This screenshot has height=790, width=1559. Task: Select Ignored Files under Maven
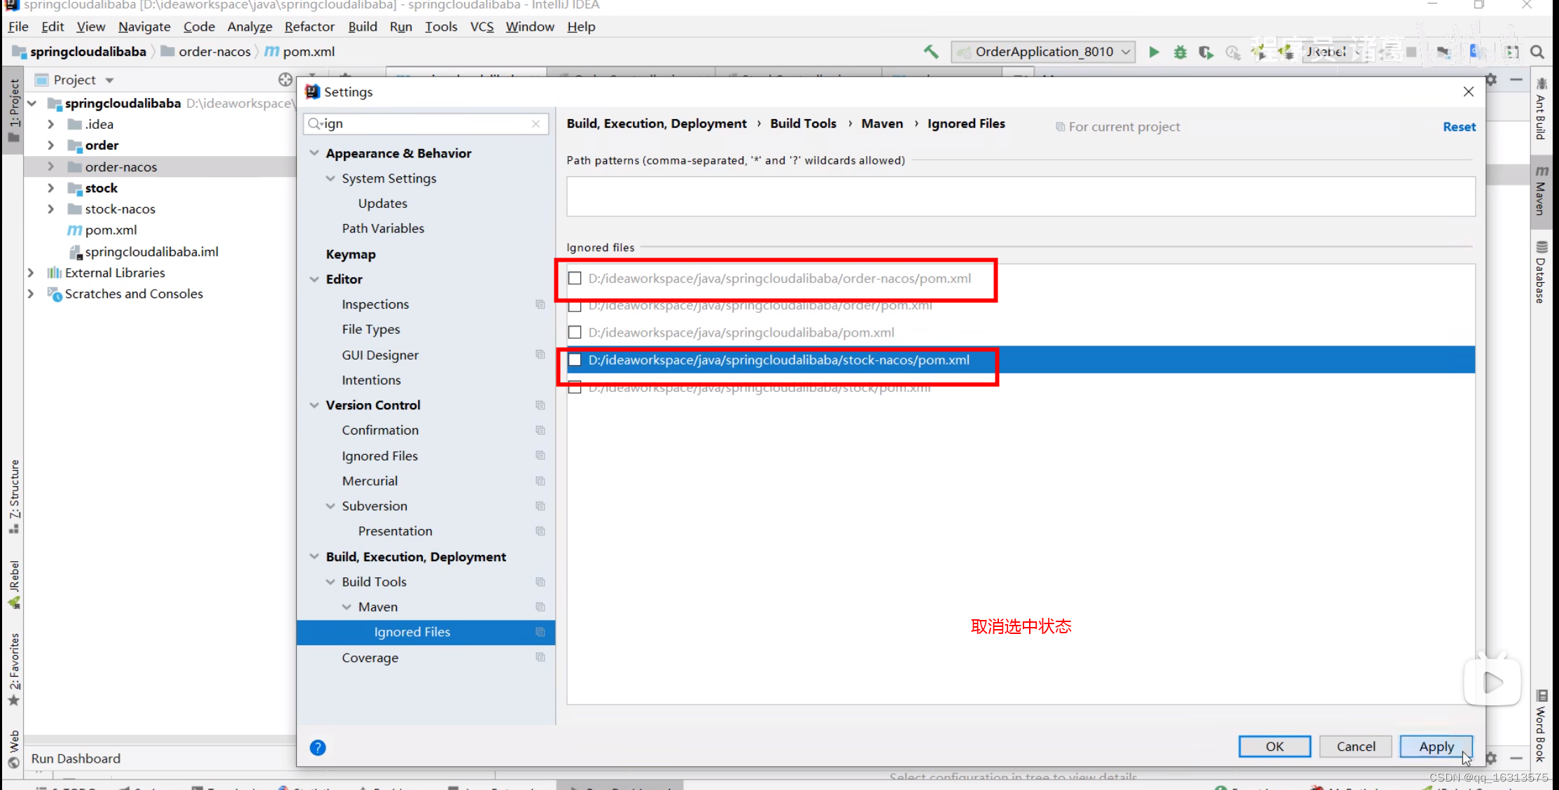[426, 632]
